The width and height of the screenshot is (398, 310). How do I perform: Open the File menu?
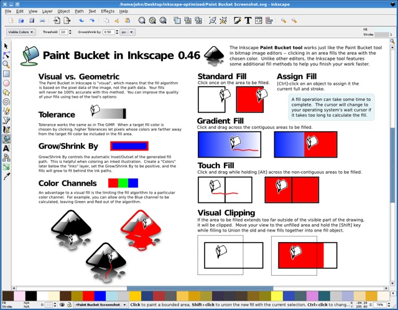[8, 11]
